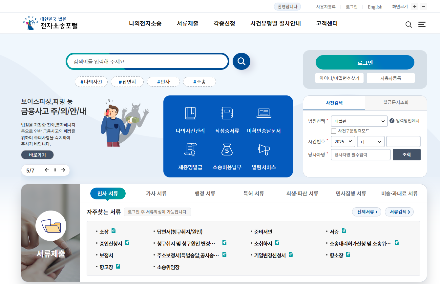Open the 법원선택 court dropdown
440x284 pixels.
359,121
